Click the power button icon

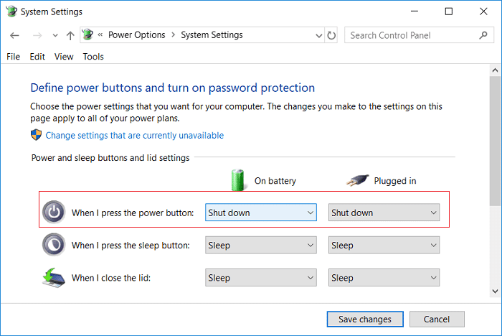pos(54,212)
